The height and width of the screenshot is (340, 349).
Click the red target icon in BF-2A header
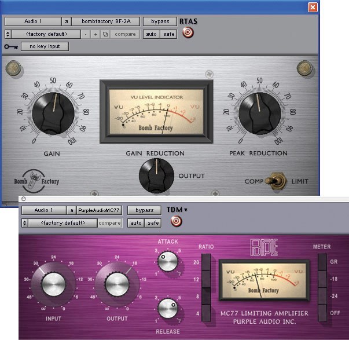[x=188, y=33]
